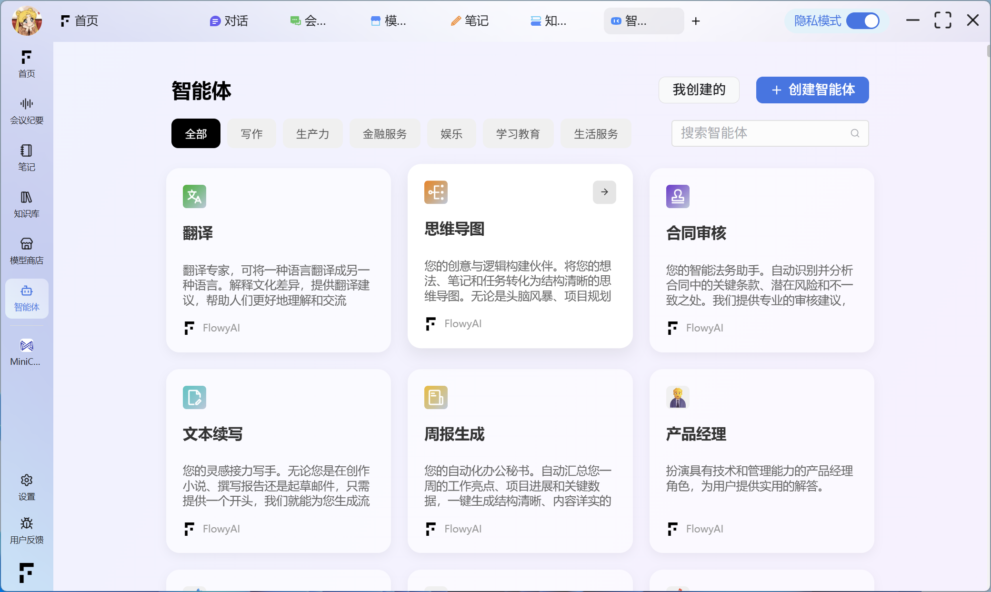Click the 创建智能体 button
Viewport: 991px width, 592px height.
pos(812,90)
